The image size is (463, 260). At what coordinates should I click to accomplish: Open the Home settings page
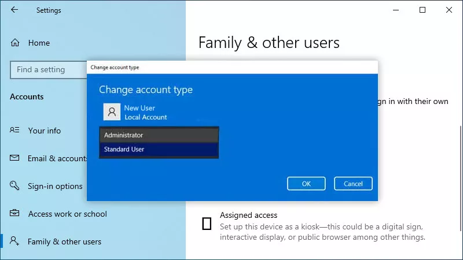click(39, 43)
